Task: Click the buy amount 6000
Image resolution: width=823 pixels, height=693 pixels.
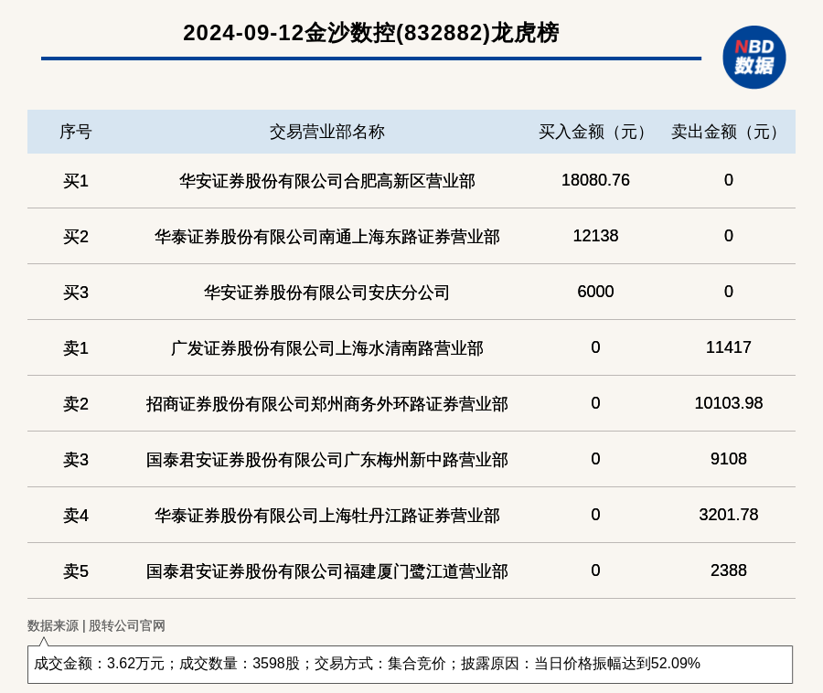Action: pos(595,292)
